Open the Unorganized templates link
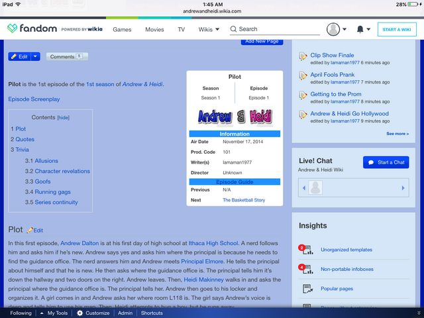424x318 pixels. pyautogui.click(x=346, y=250)
